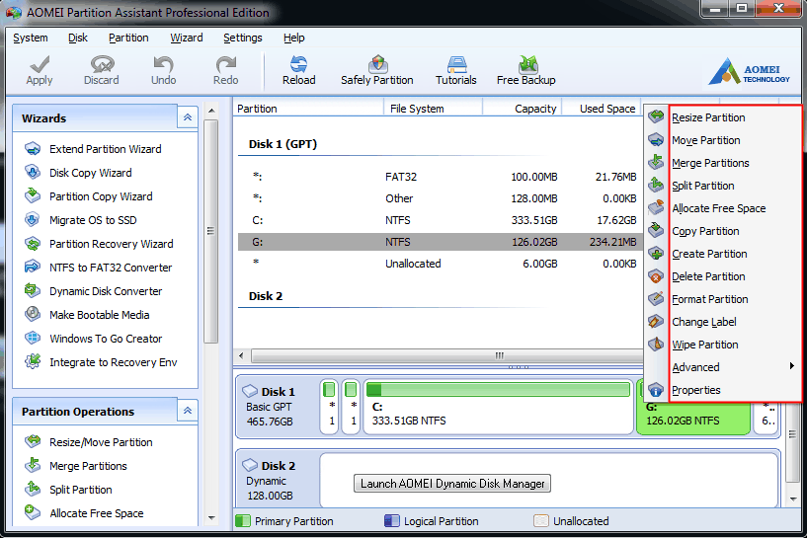Open the Disk menu
The height and width of the screenshot is (538, 807).
pos(78,38)
